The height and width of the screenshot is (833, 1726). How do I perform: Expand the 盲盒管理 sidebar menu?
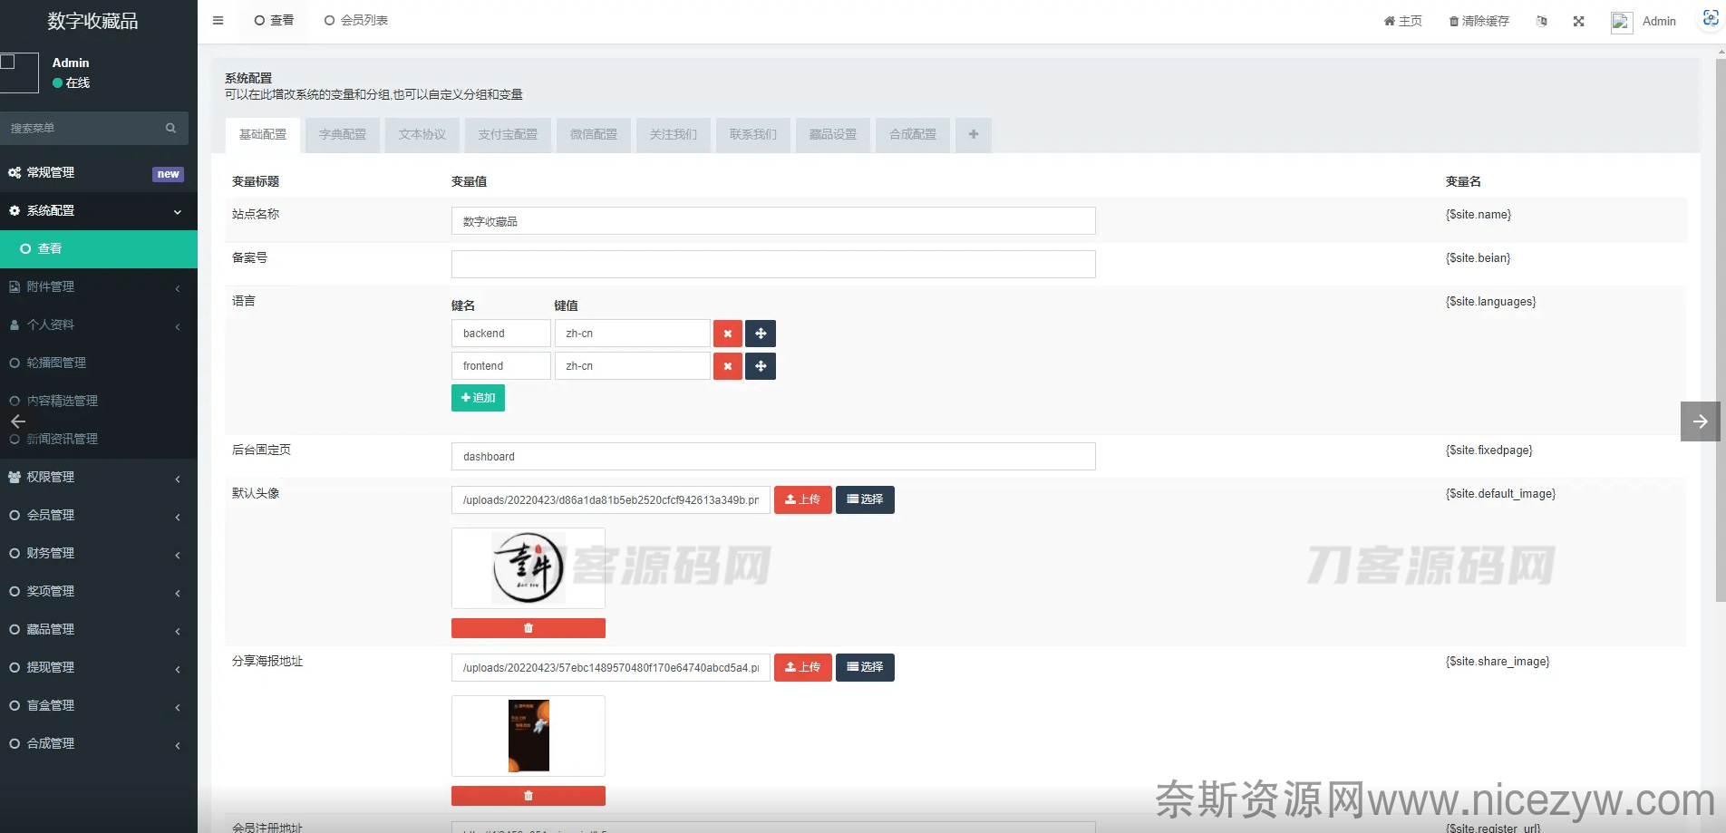point(99,705)
